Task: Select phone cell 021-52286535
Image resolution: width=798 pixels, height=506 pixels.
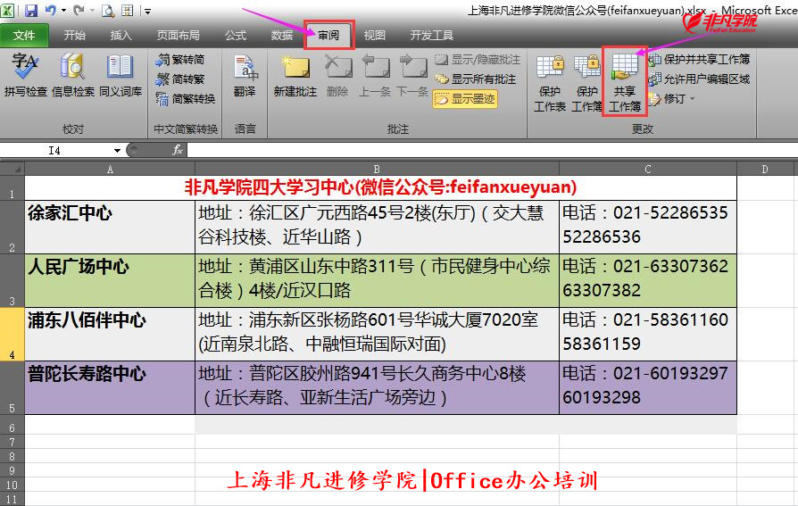Action: 648,227
